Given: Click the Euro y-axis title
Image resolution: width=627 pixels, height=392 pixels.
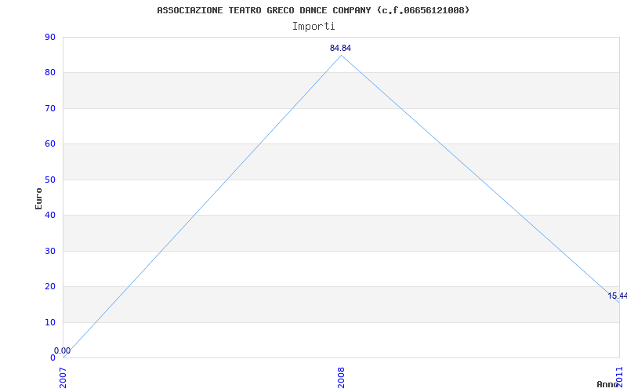Looking at the screenshot, I should tap(38, 198).
